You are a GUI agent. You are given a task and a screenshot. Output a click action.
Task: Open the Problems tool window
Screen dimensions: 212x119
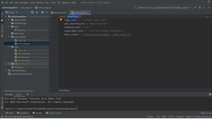click(x=23, y=113)
